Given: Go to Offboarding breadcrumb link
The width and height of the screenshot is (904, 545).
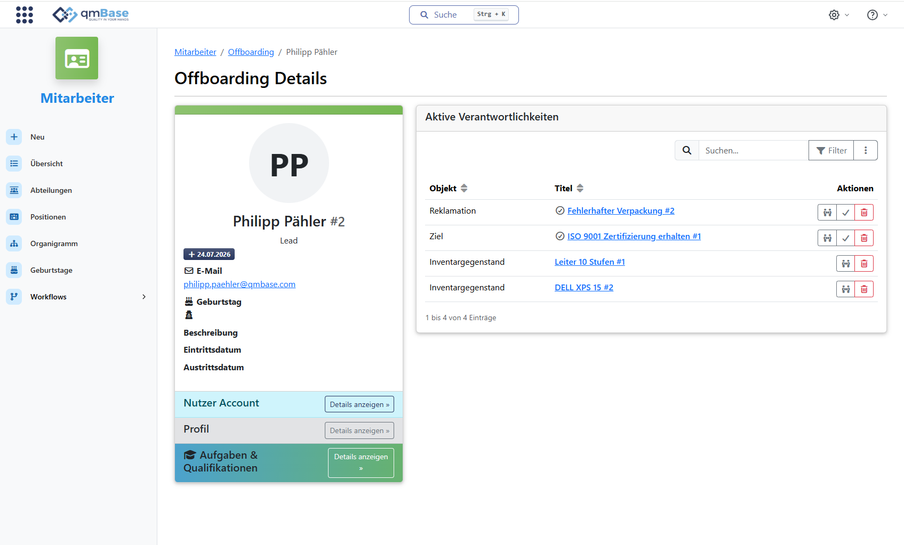Looking at the screenshot, I should 251,52.
